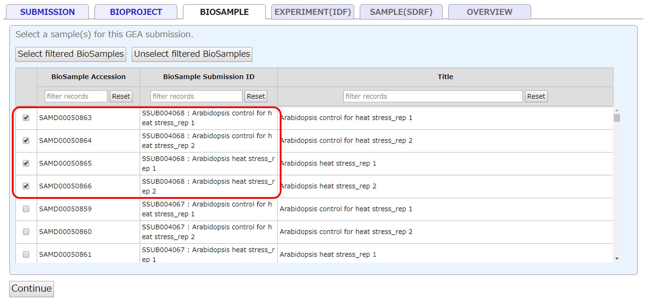This screenshot has width=646, height=300.
Task: Click Unselect filtered BioSamples button
Action: click(192, 54)
